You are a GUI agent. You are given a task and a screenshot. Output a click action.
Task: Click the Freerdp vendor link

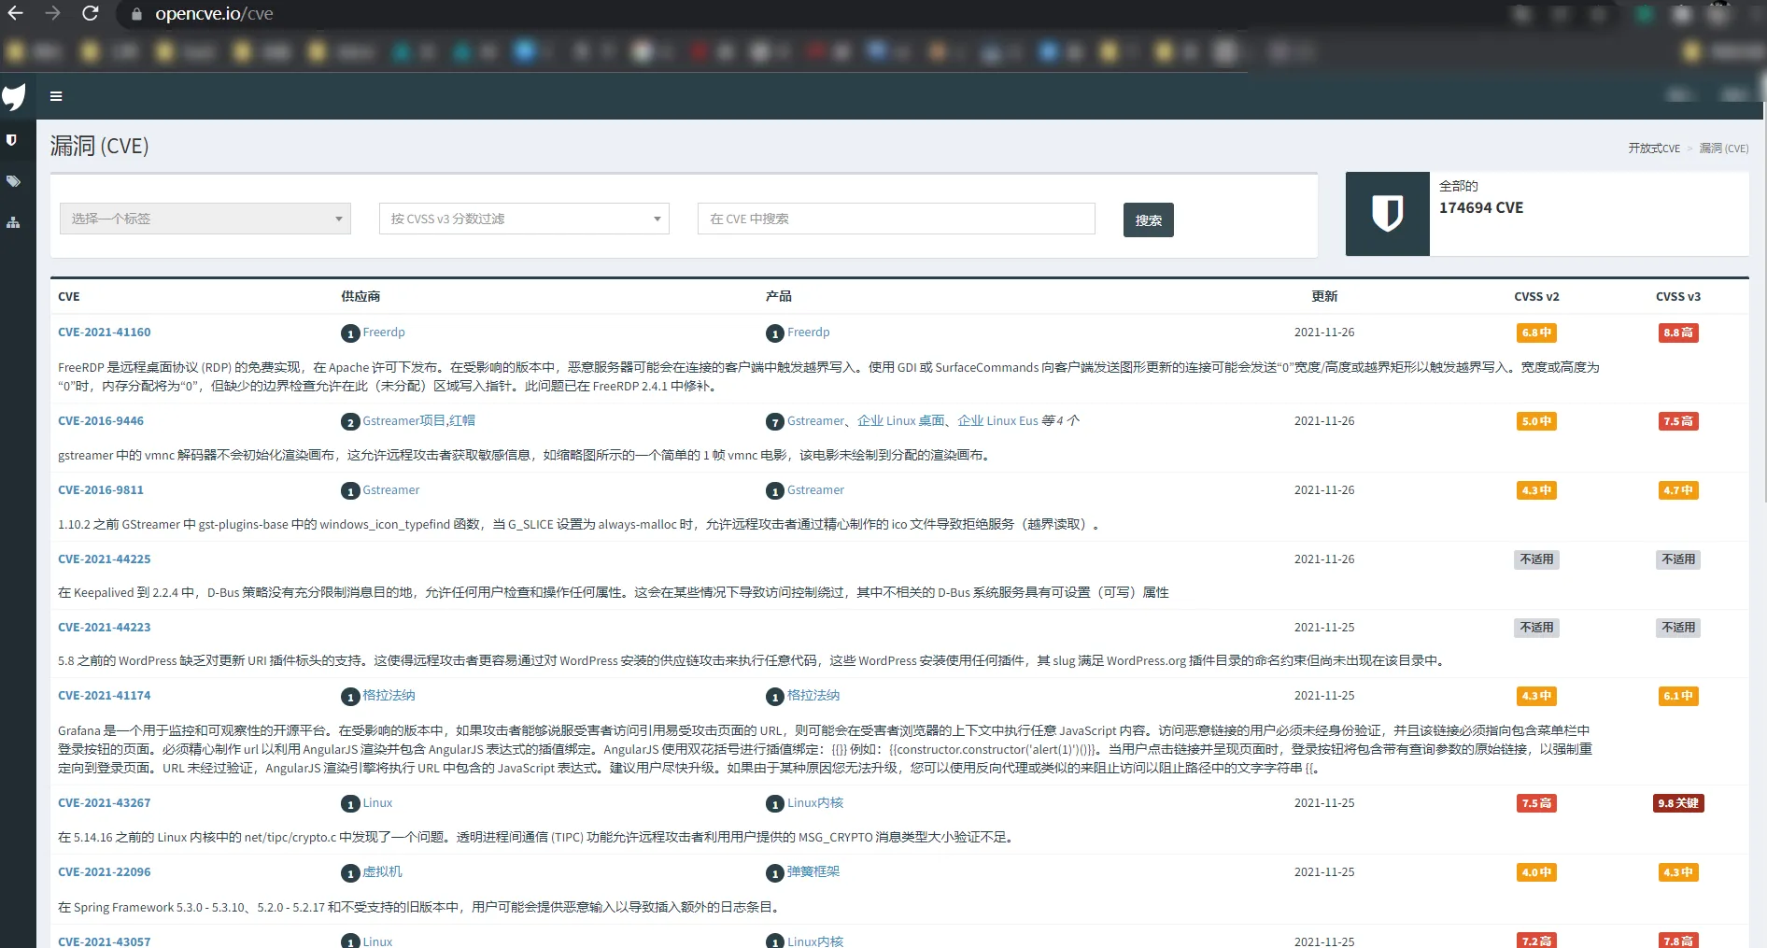click(x=384, y=333)
